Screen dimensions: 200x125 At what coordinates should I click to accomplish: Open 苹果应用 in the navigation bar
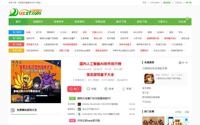[100, 22]
